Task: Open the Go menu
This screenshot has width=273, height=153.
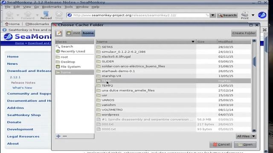Action: pos(36,7)
